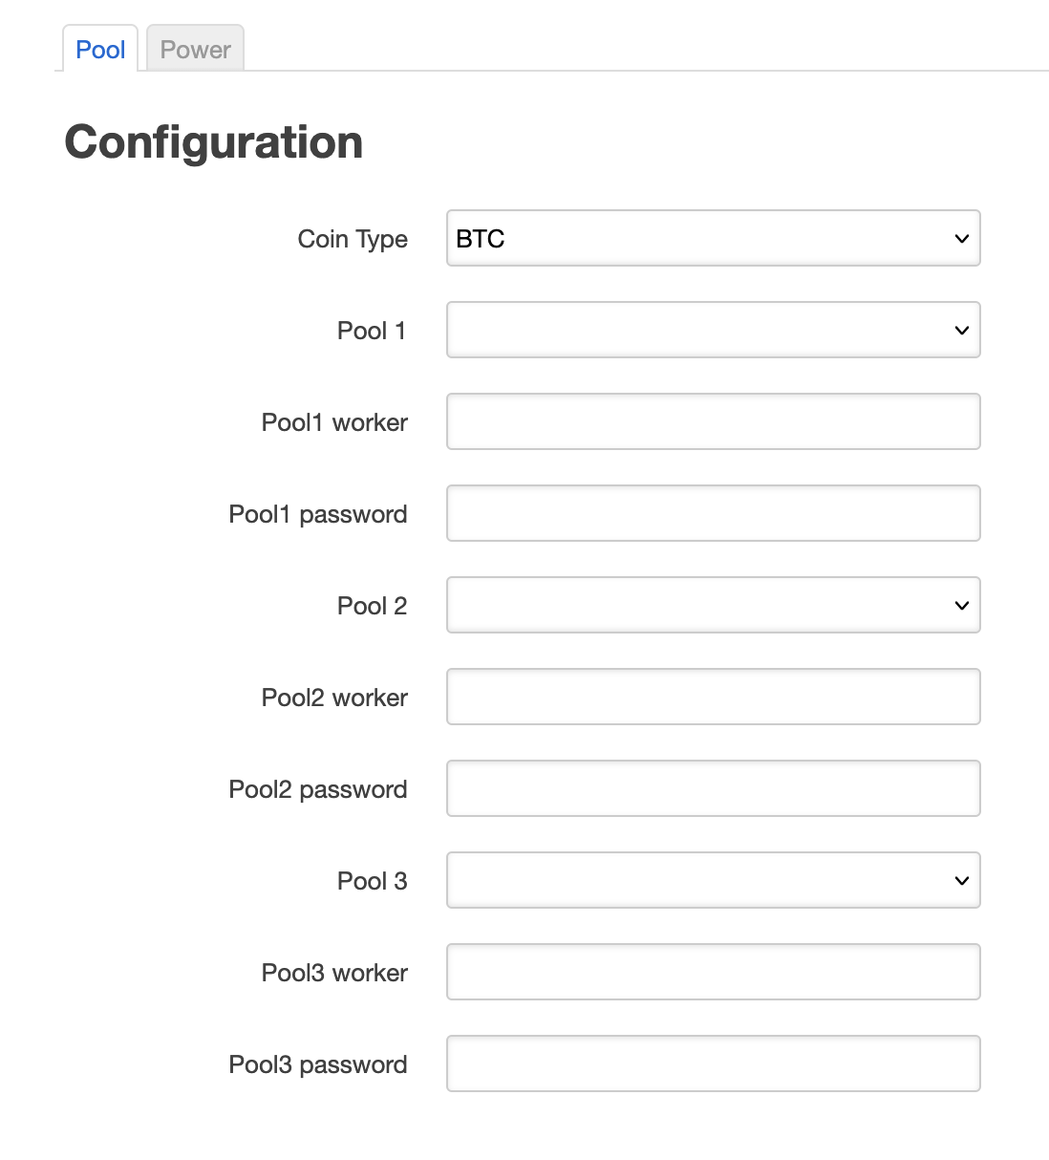Expand the Pool 1 dropdown list
The height and width of the screenshot is (1160, 1049).
pos(713,331)
